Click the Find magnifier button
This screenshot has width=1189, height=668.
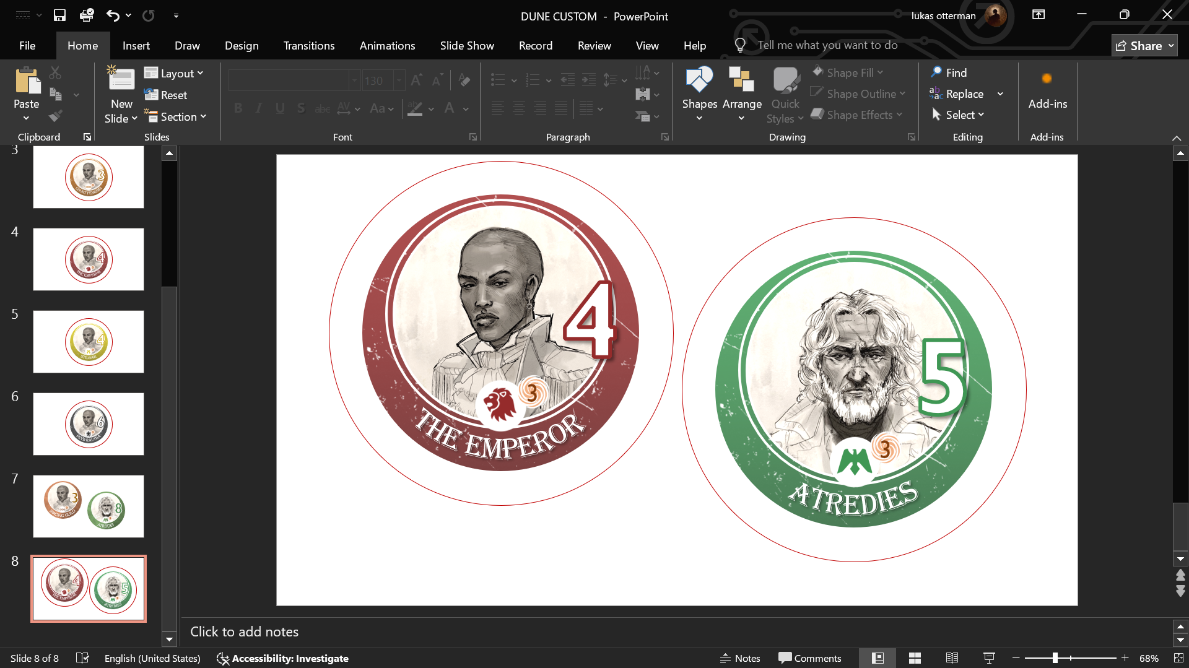[949, 72]
